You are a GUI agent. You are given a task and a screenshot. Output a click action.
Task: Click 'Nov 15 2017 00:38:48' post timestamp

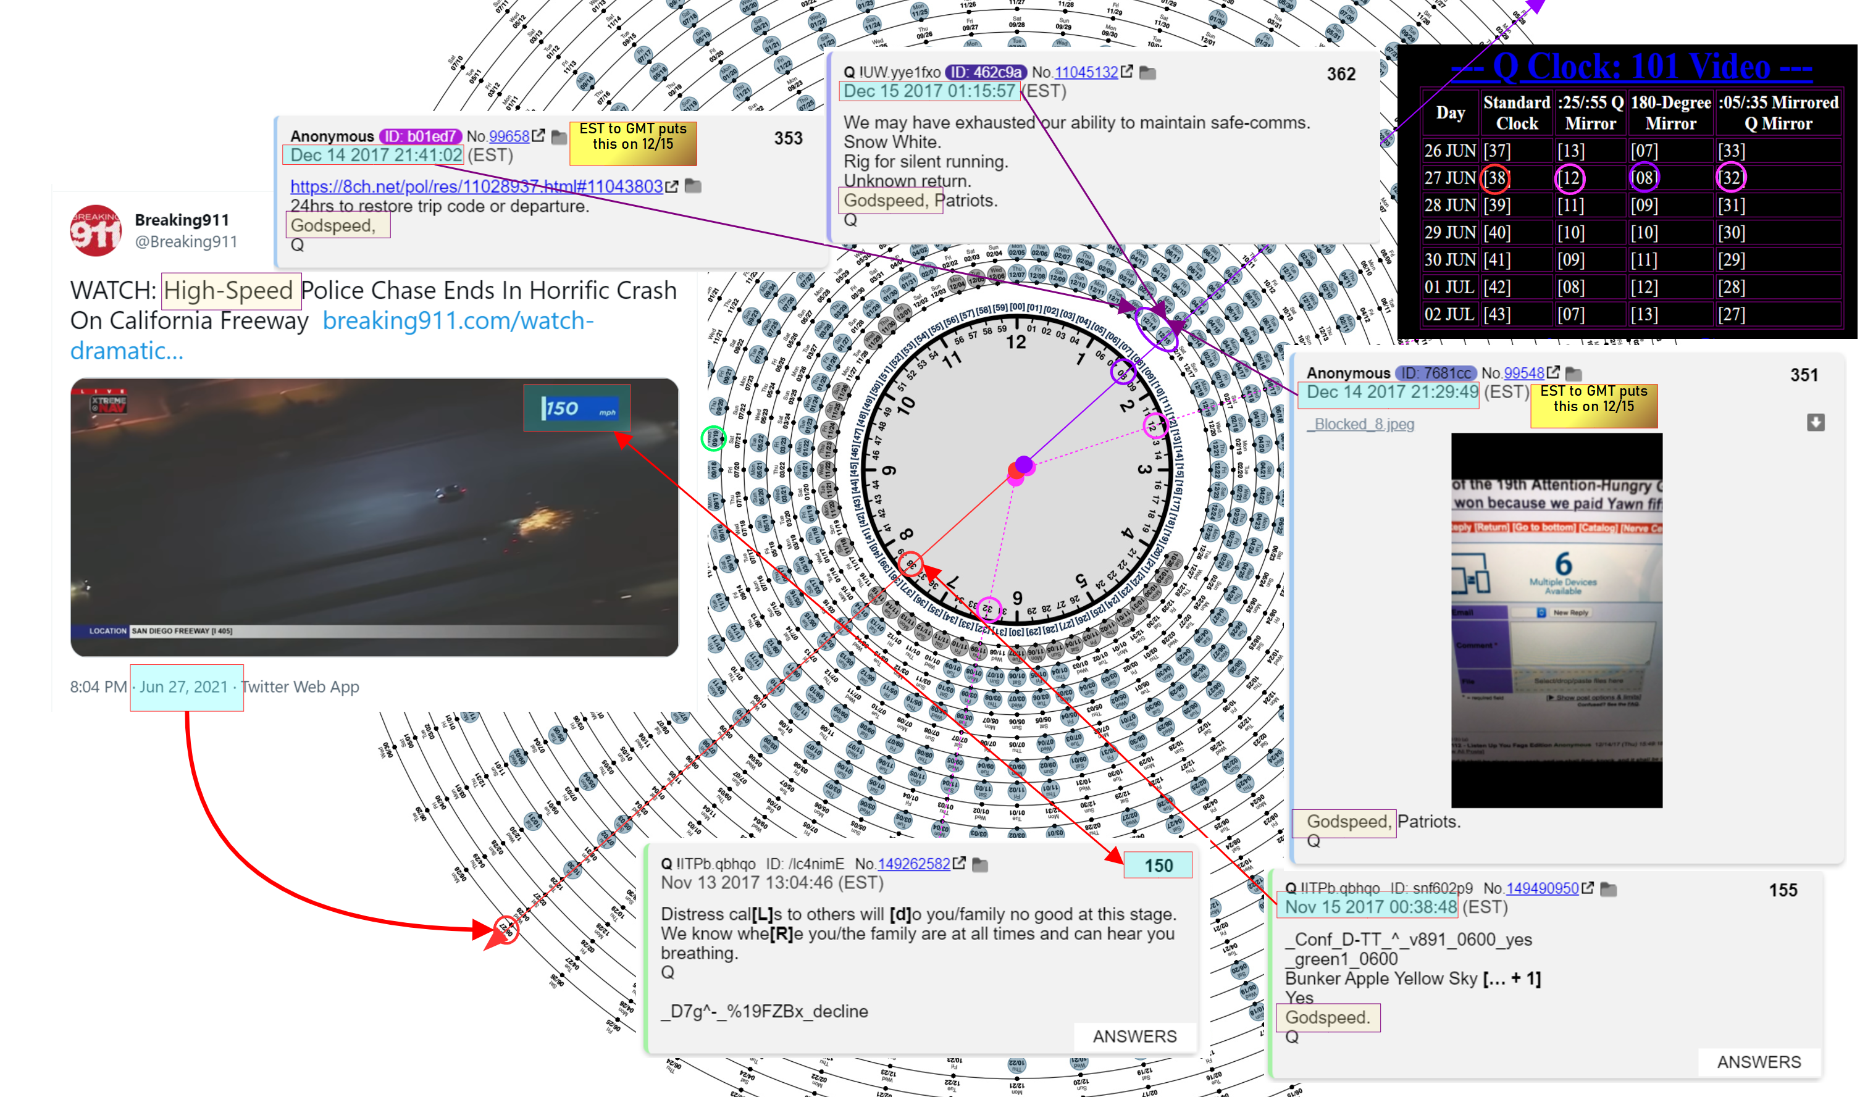click(x=1370, y=907)
